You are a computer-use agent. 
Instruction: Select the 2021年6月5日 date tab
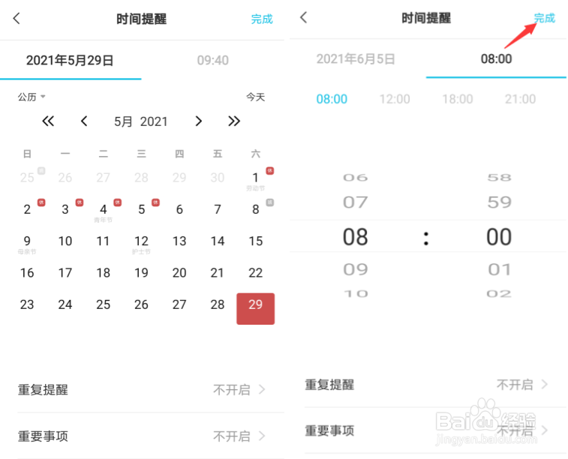356,59
